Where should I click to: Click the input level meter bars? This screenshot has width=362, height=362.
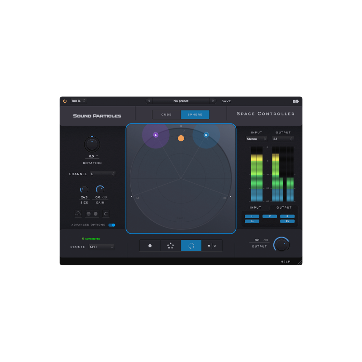(257, 174)
